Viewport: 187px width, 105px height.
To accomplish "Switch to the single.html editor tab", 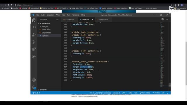I will coord(103,19).
